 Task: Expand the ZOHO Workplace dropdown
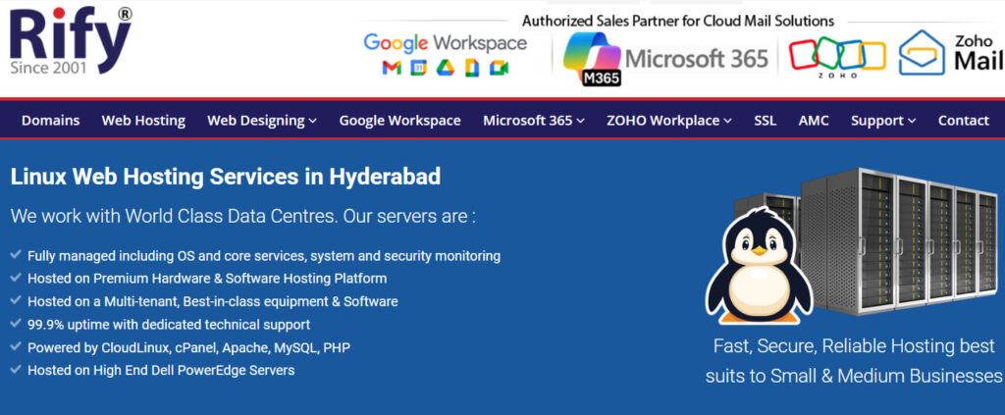(x=669, y=121)
